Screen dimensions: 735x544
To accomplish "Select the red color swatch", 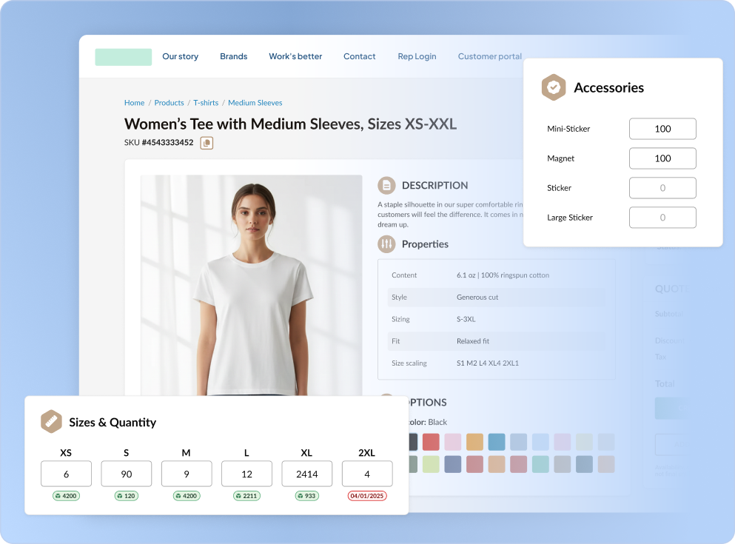I will pos(431,442).
